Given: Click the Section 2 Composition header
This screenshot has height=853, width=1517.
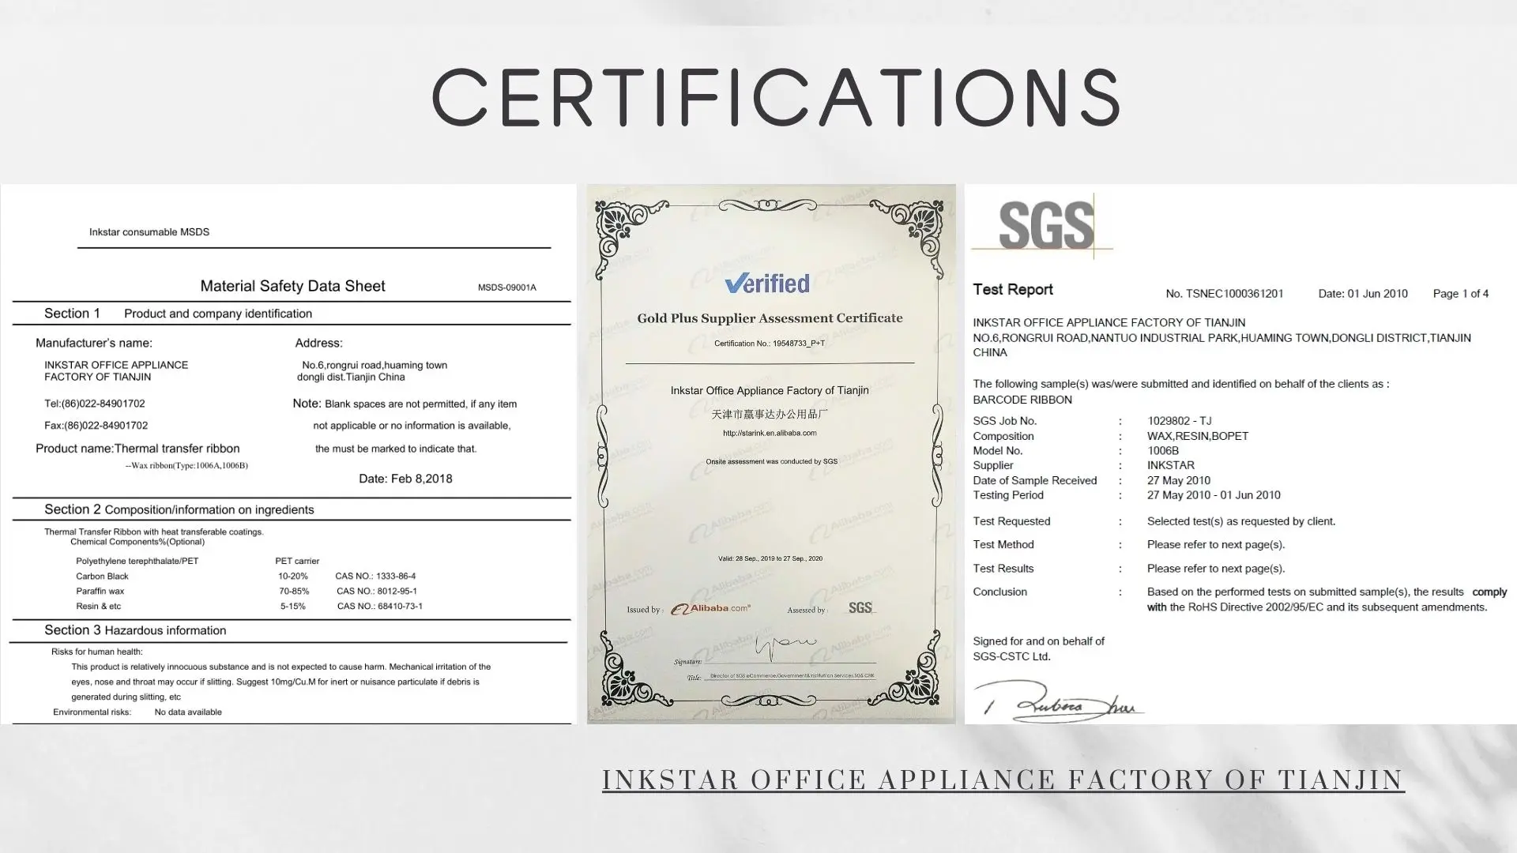Looking at the screenshot, I should (179, 509).
